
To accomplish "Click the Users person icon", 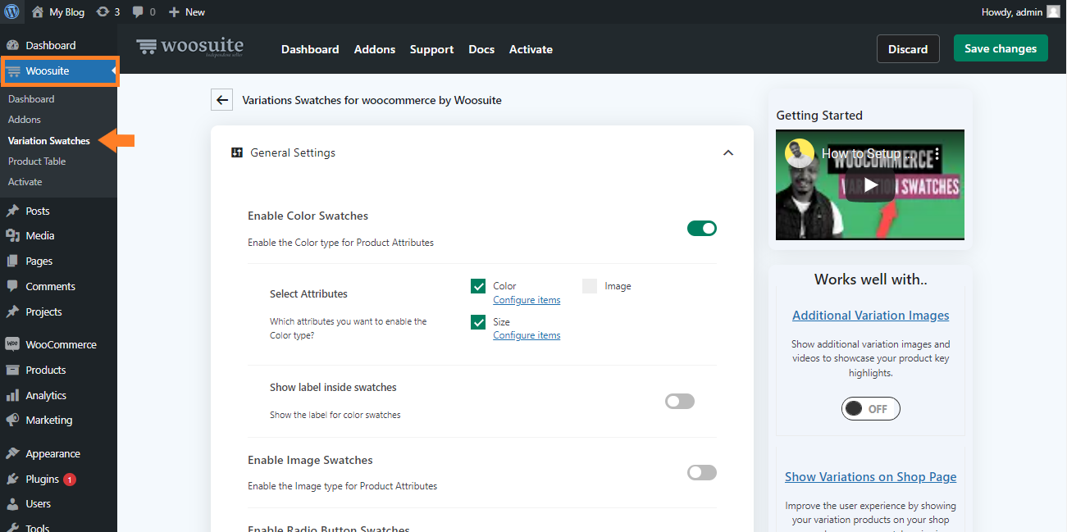I will tap(12, 503).
